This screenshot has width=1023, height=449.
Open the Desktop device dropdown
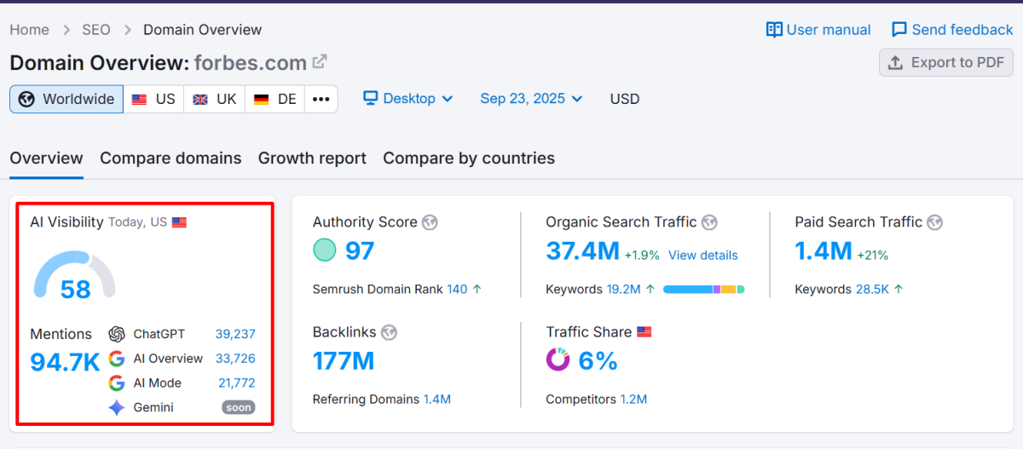(x=408, y=99)
